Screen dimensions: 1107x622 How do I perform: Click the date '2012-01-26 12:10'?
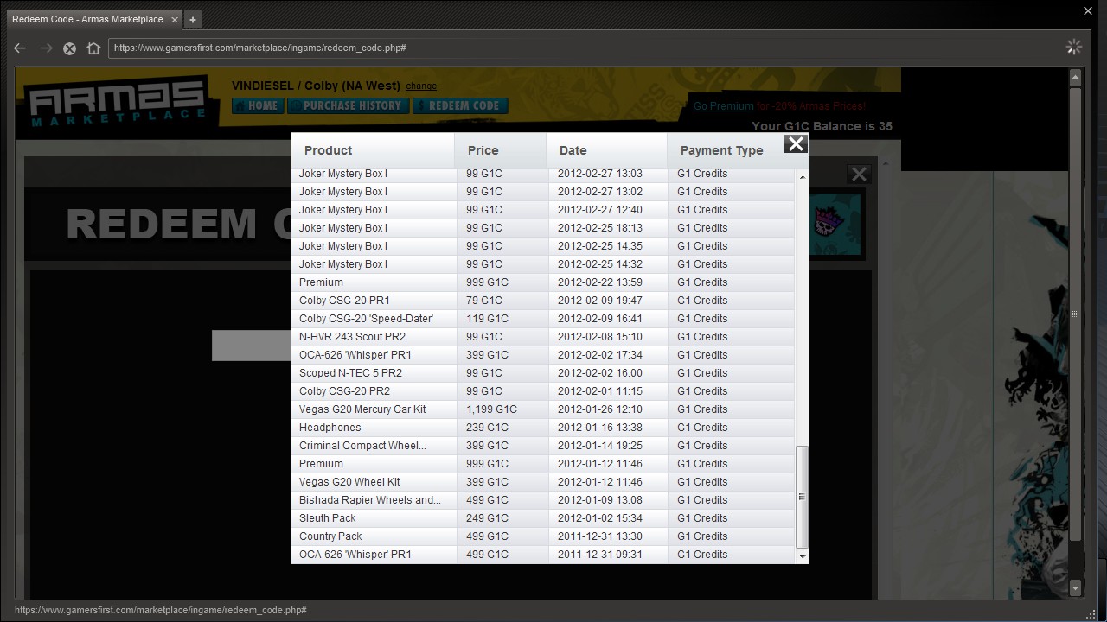599,409
